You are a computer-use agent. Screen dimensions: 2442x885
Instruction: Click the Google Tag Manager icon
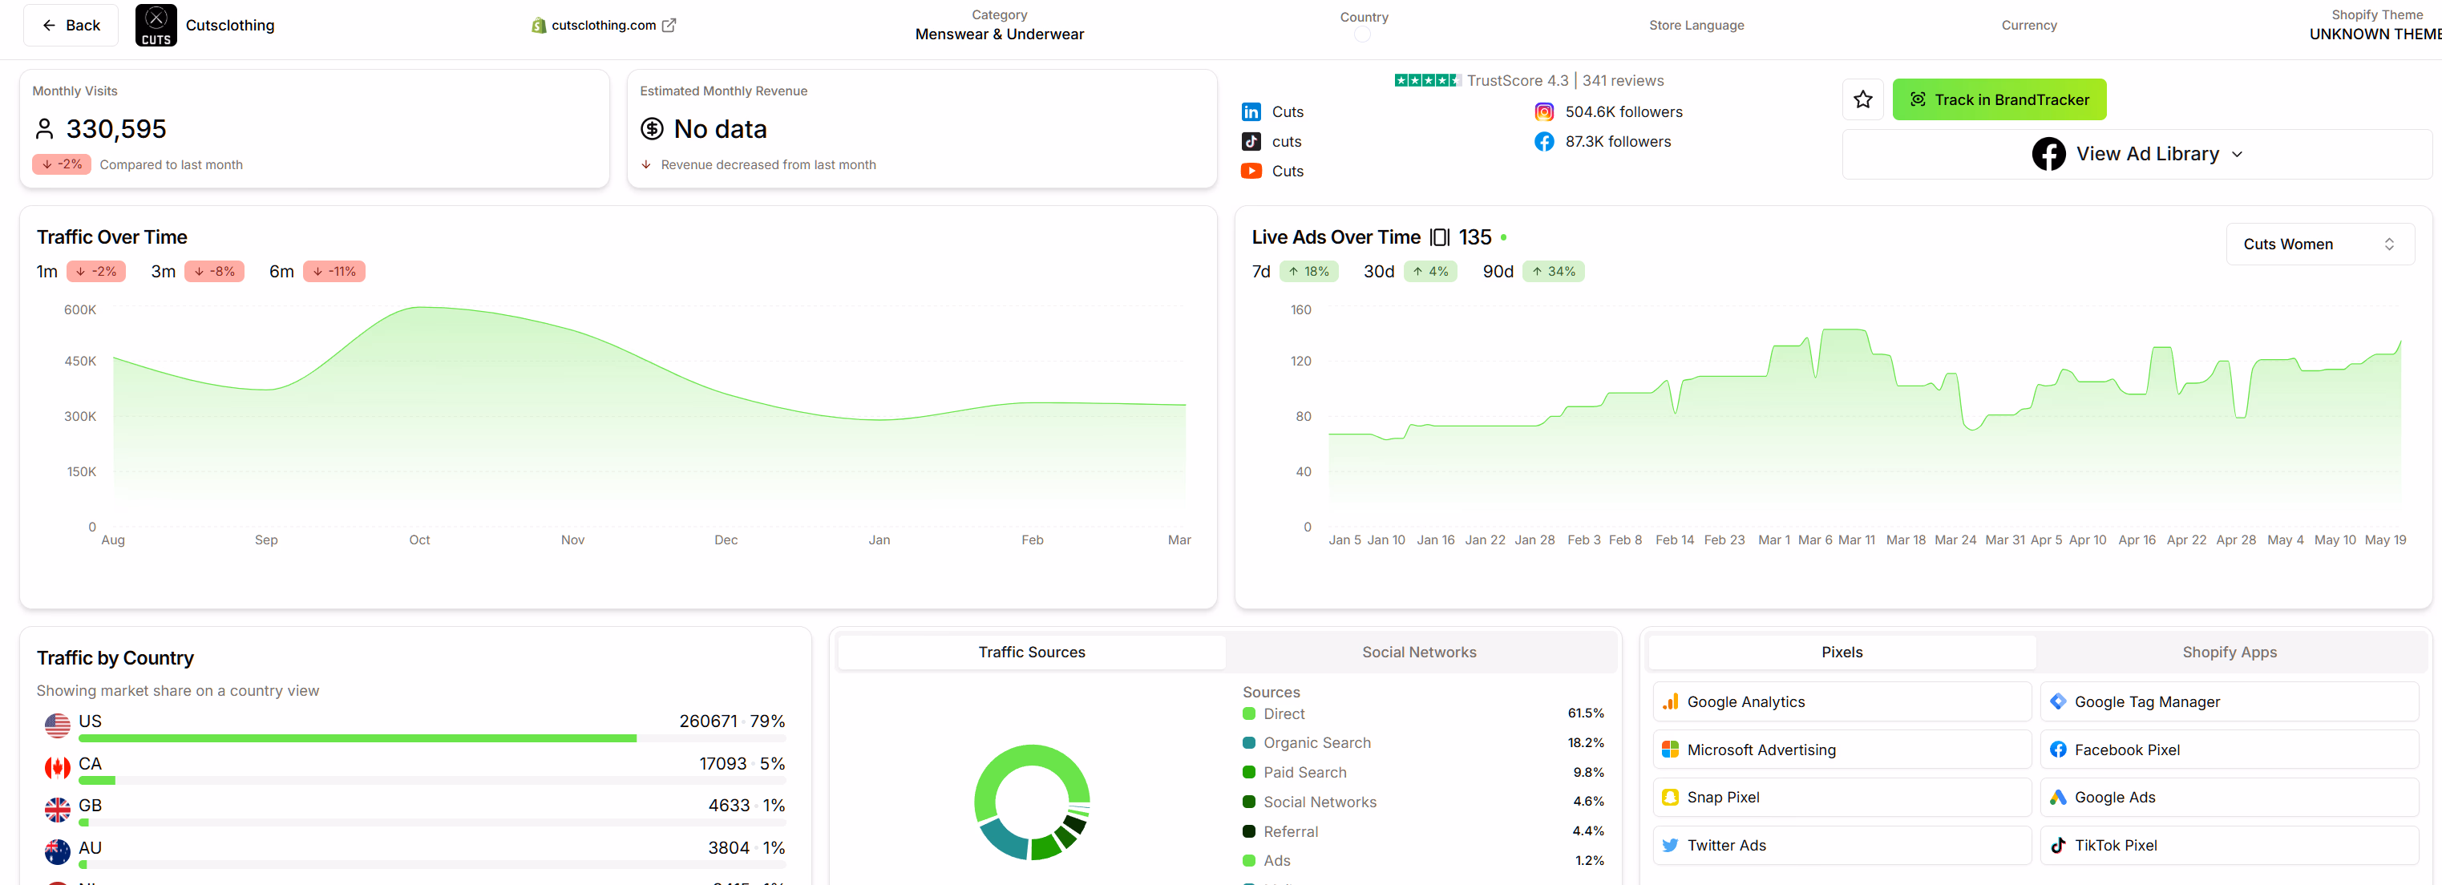pos(2058,702)
